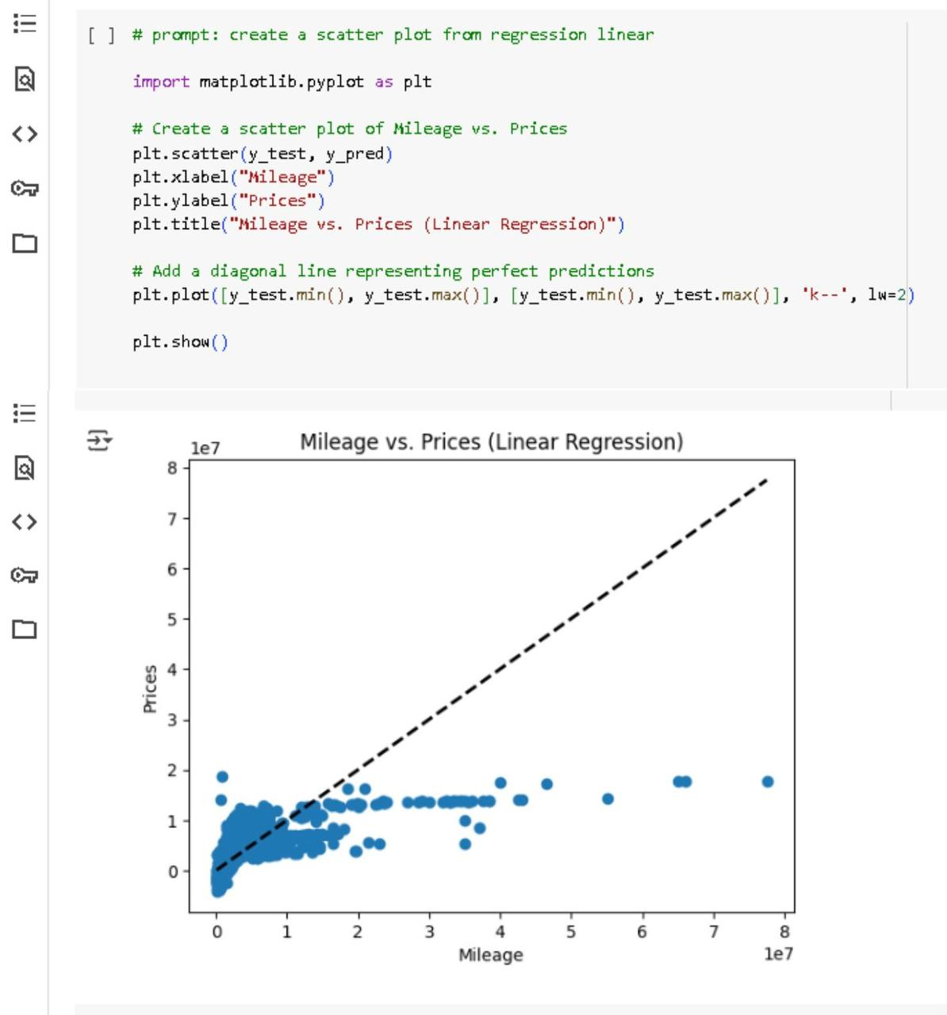
Task: Click the dashed diagonal line in the plot
Action: point(492,675)
